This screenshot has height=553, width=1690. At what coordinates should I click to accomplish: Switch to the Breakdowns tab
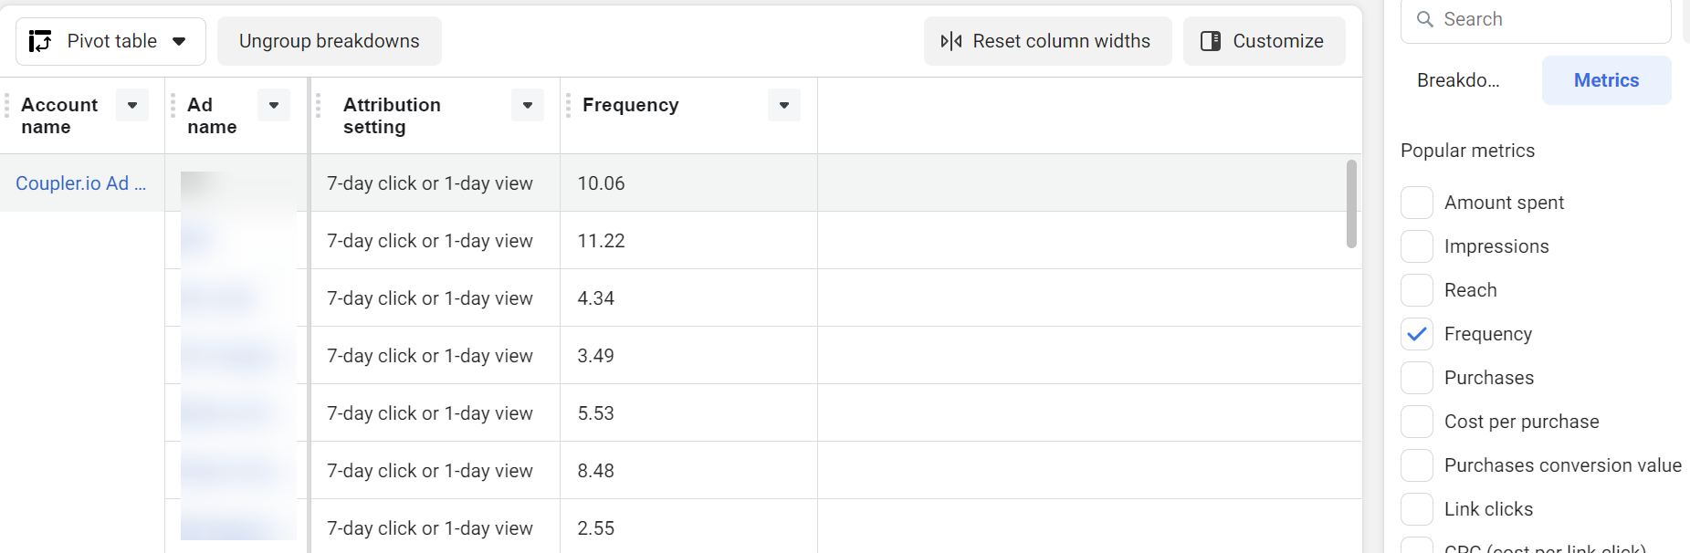[1458, 80]
